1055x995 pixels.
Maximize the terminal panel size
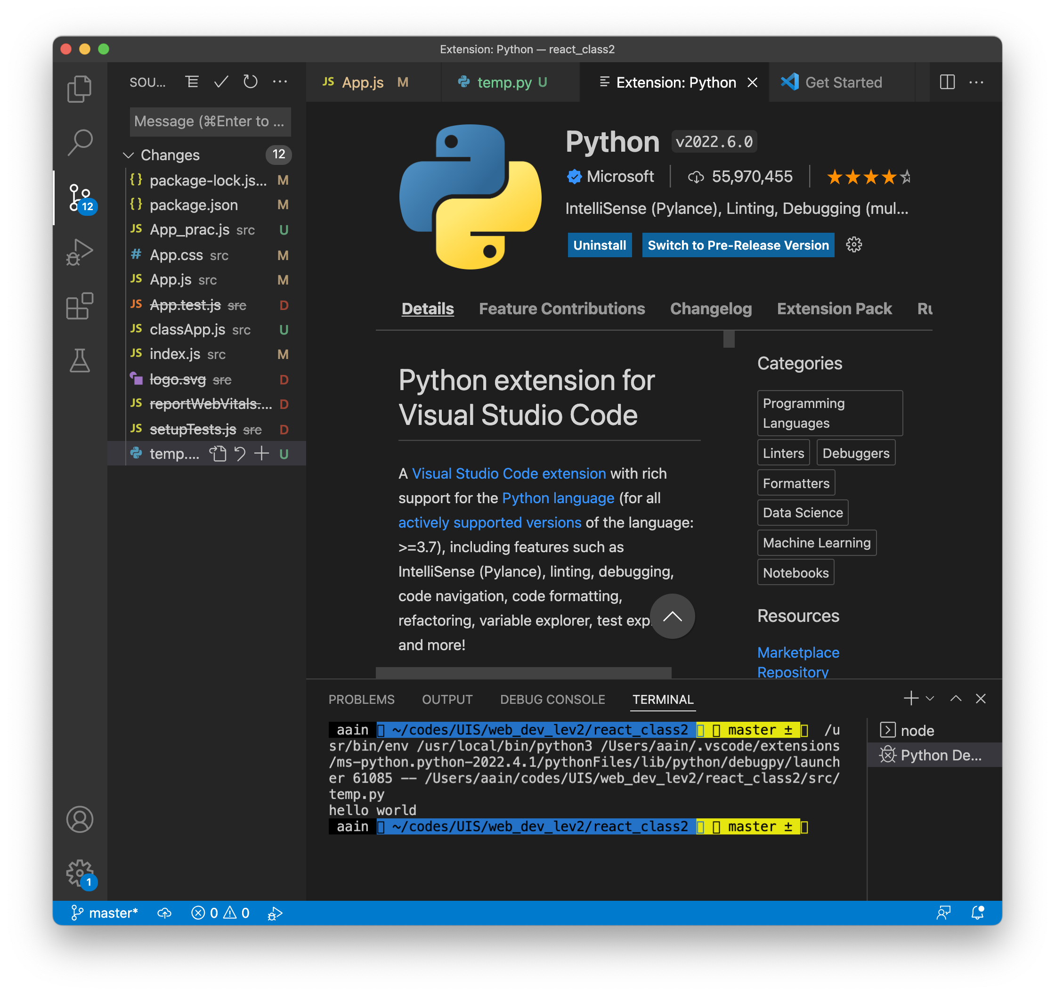[956, 698]
